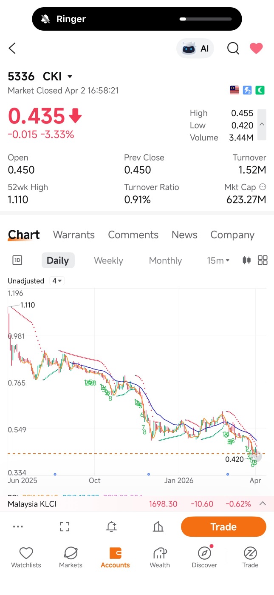
Task: Open the multi-chart grid layout icon
Action: [263, 260]
